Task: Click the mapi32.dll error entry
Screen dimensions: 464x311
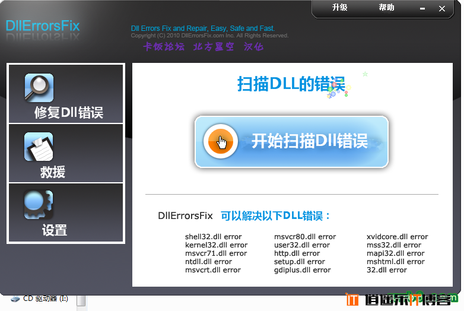Action: click(x=396, y=253)
